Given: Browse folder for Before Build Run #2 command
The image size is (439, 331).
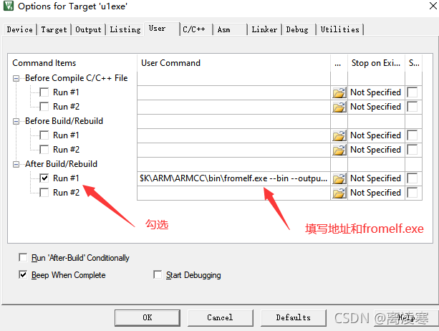Looking at the screenshot, I should (x=339, y=150).
